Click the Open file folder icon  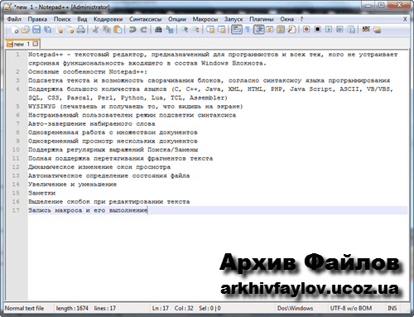(26, 30)
